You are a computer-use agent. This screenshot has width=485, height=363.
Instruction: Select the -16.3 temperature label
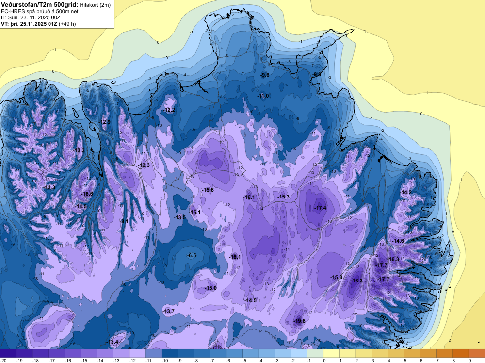point(393,259)
